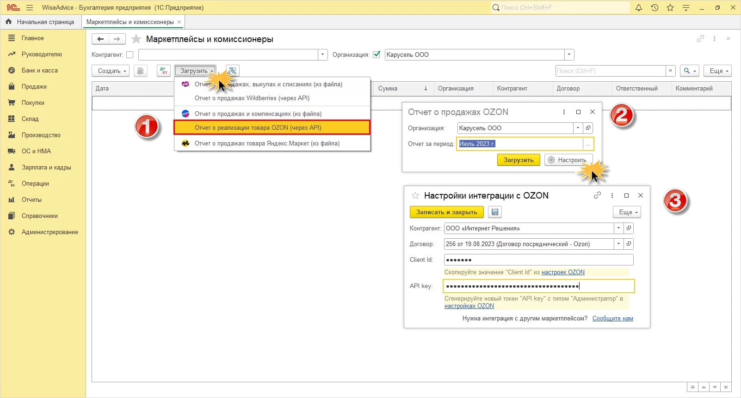Click the Загрузить dropdown button
The width and height of the screenshot is (741, 398).
pyautogui.click(x=195, y=71)
